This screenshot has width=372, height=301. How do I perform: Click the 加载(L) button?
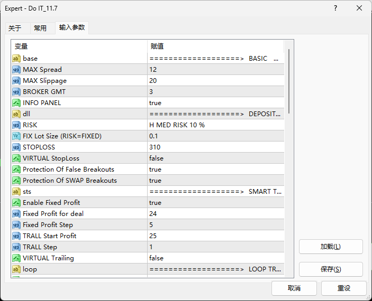coord(331,247)
